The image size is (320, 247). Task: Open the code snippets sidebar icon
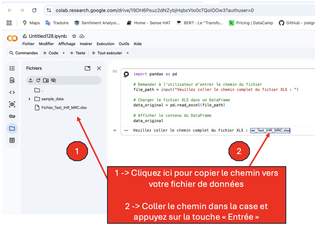12,92
